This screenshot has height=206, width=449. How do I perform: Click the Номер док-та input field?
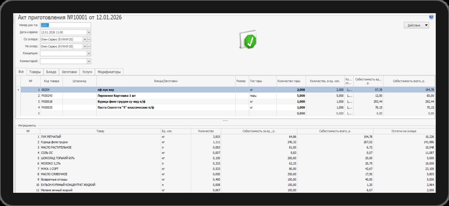point(65,25)
